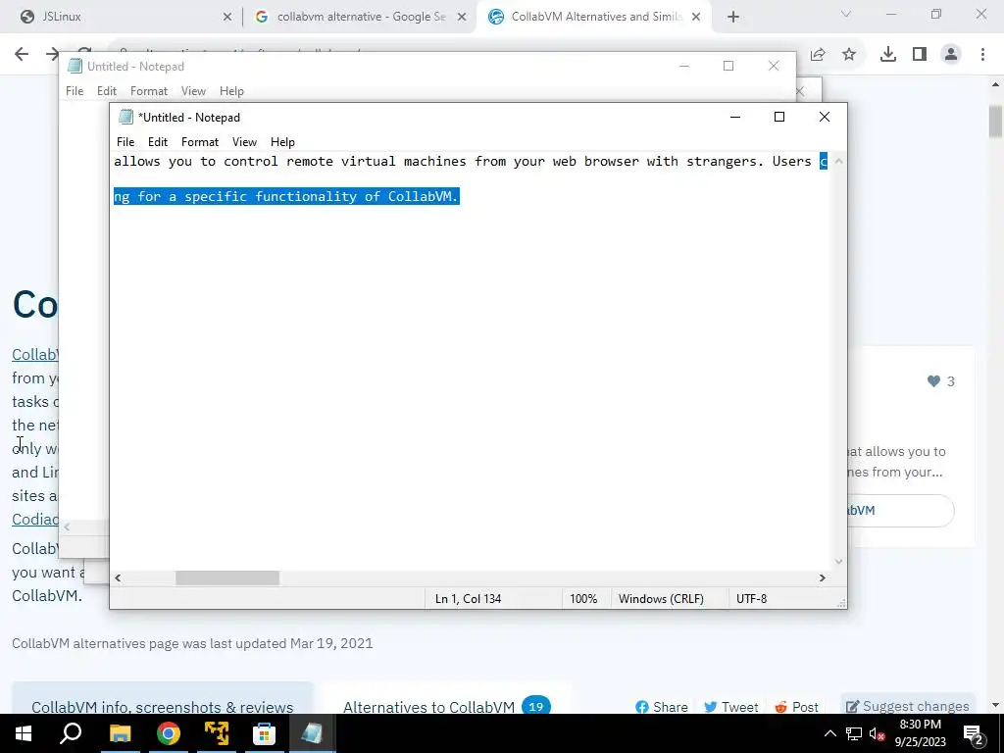
Task: Toggle Chrome side panel
Action: (920, 55)
